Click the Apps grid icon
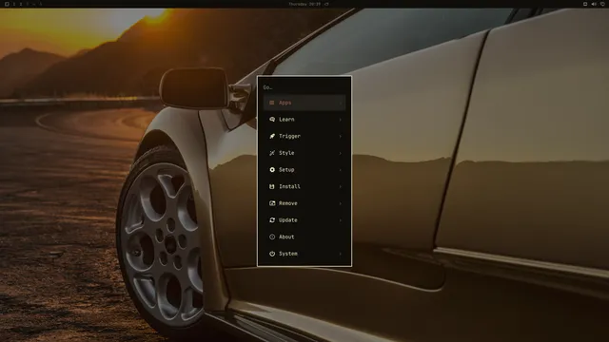This screenshot has height=342, width=609. [x=272, y=103]
